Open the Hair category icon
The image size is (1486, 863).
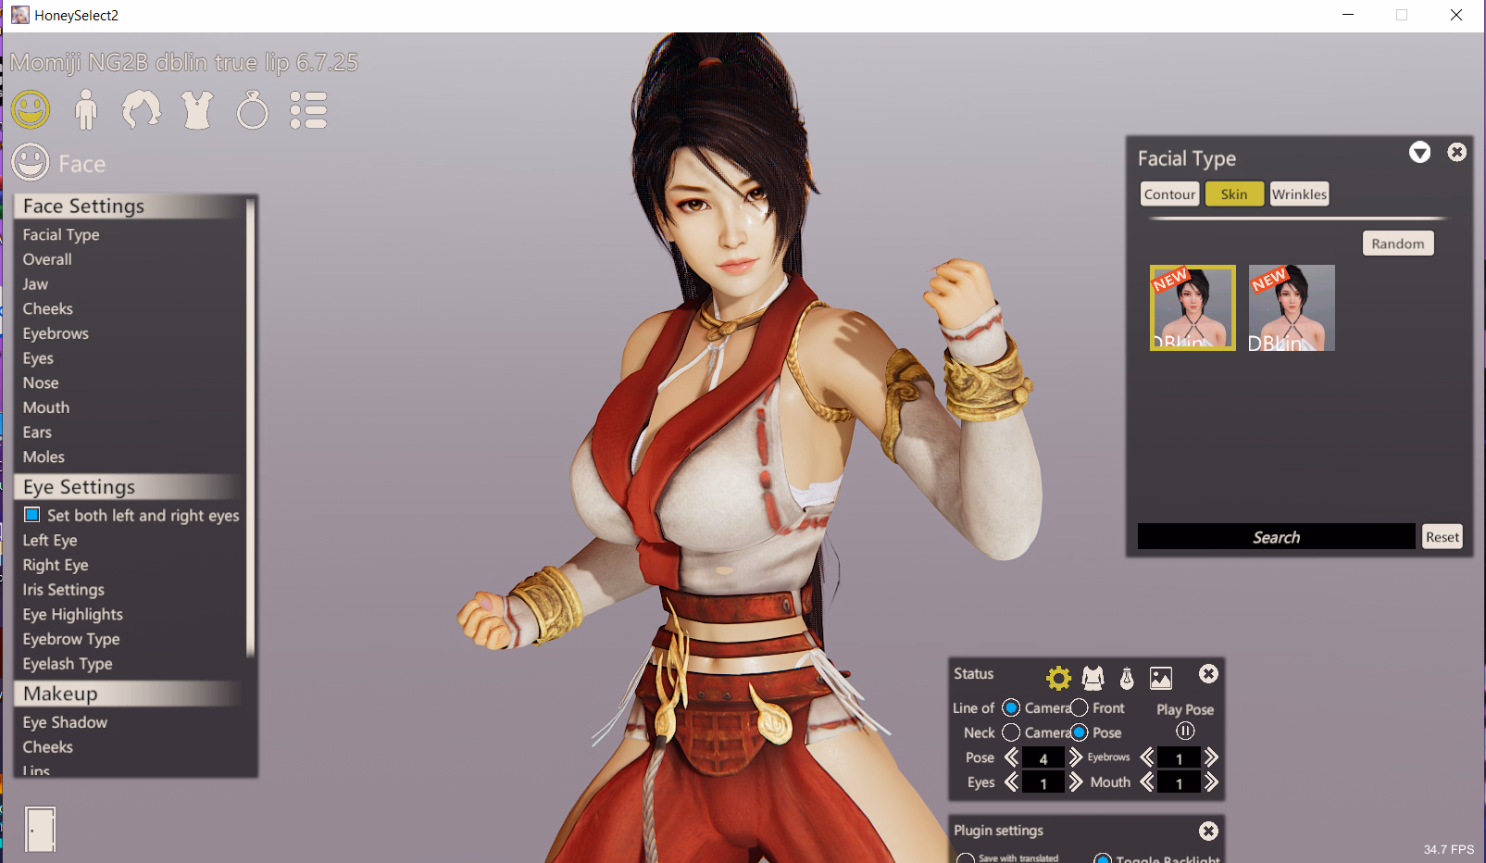(x=141, y=110)
